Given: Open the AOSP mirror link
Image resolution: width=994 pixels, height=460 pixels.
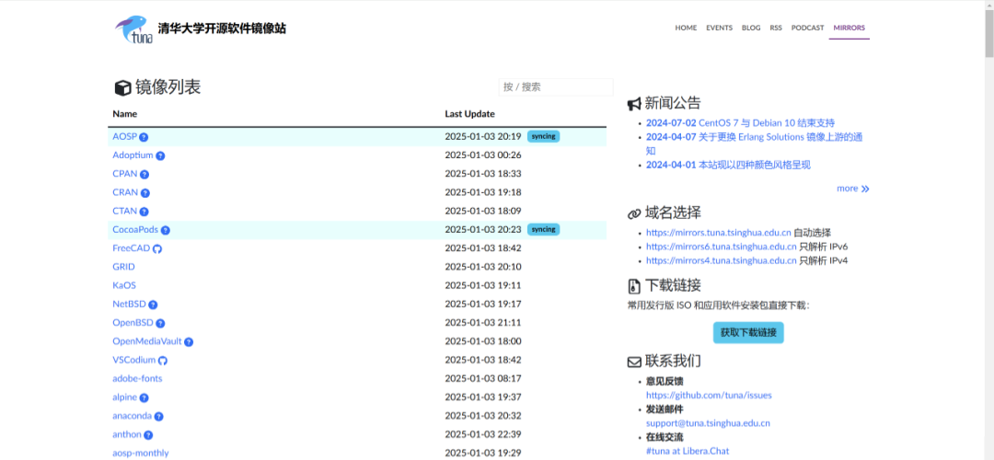Looking at the screenshot, I should coord(125,136).
